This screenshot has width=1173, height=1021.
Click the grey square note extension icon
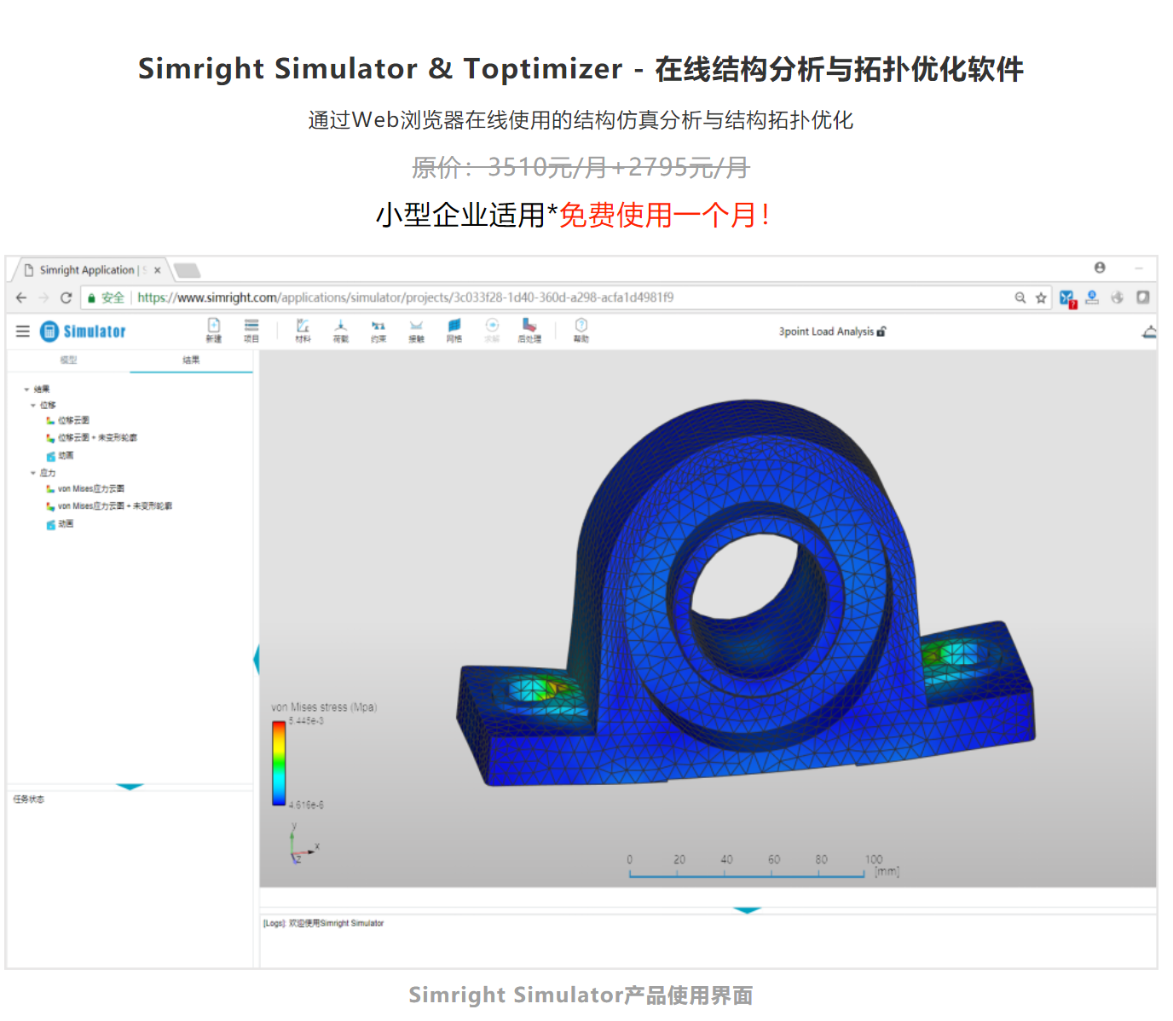pyautogui.click(x=1143, y=297)
